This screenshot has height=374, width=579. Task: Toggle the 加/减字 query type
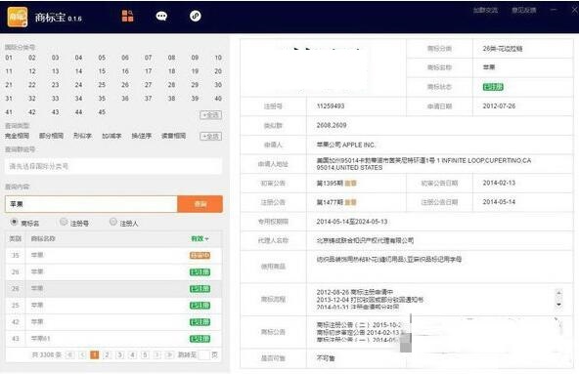[x=111, y=136]
